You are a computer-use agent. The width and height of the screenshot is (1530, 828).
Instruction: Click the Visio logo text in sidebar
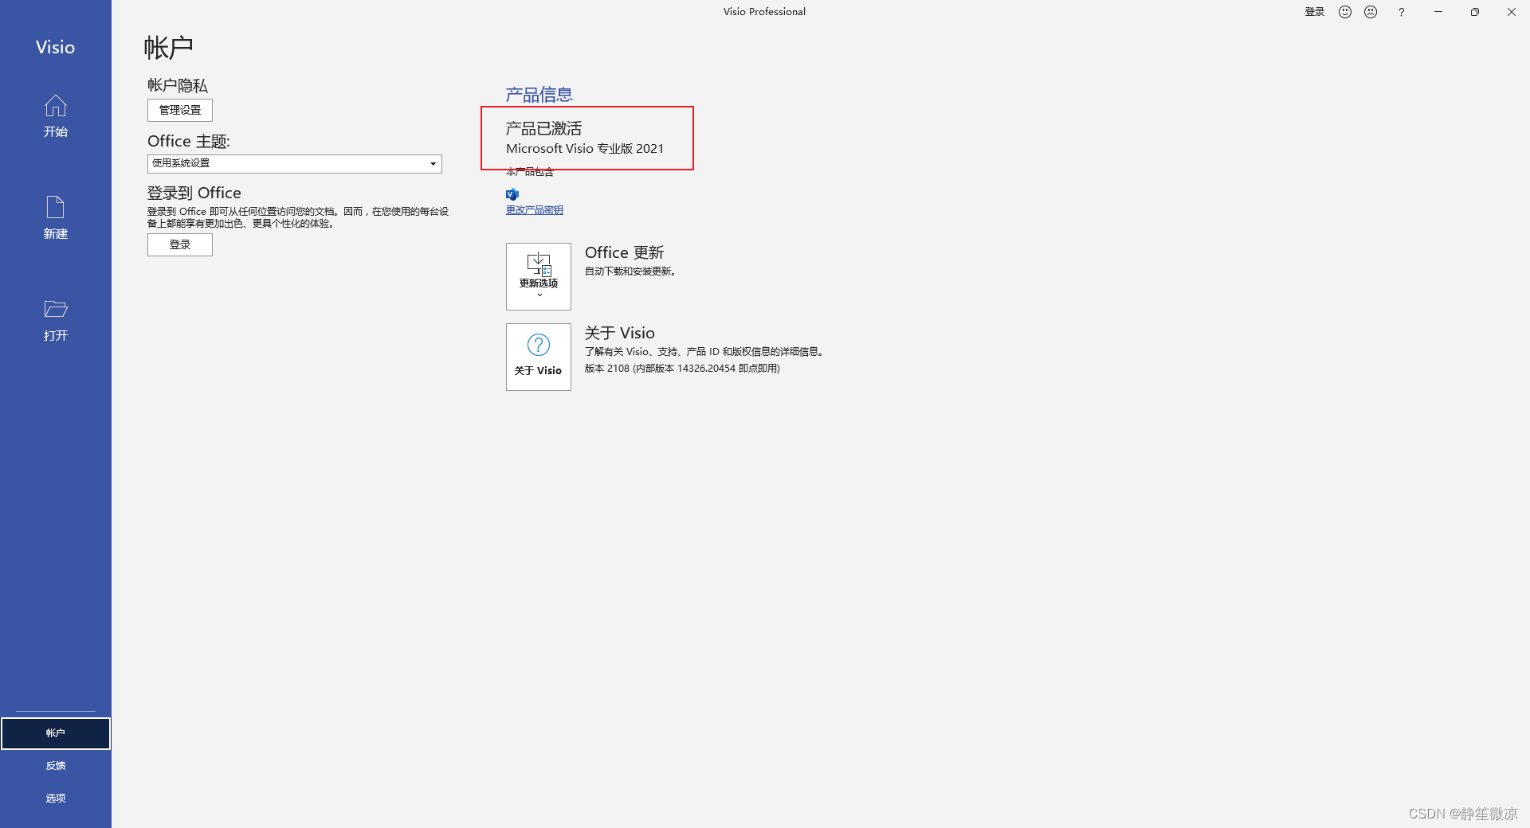(55, 47)
